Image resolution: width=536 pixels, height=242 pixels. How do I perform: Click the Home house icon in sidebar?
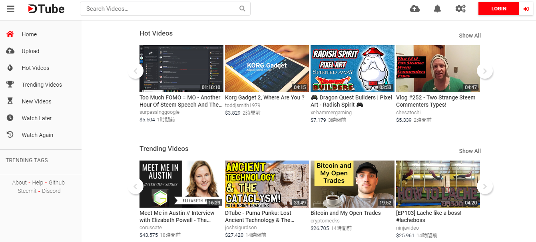pos(10,34)
